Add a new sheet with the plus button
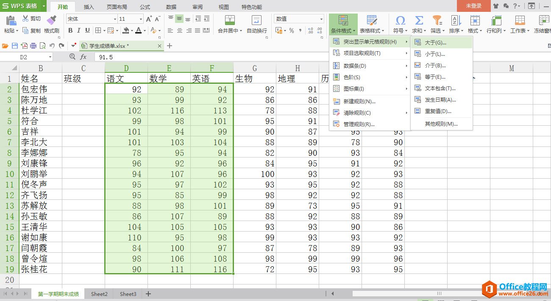Screen dimensions: 551x301 (x=148, y=294)
